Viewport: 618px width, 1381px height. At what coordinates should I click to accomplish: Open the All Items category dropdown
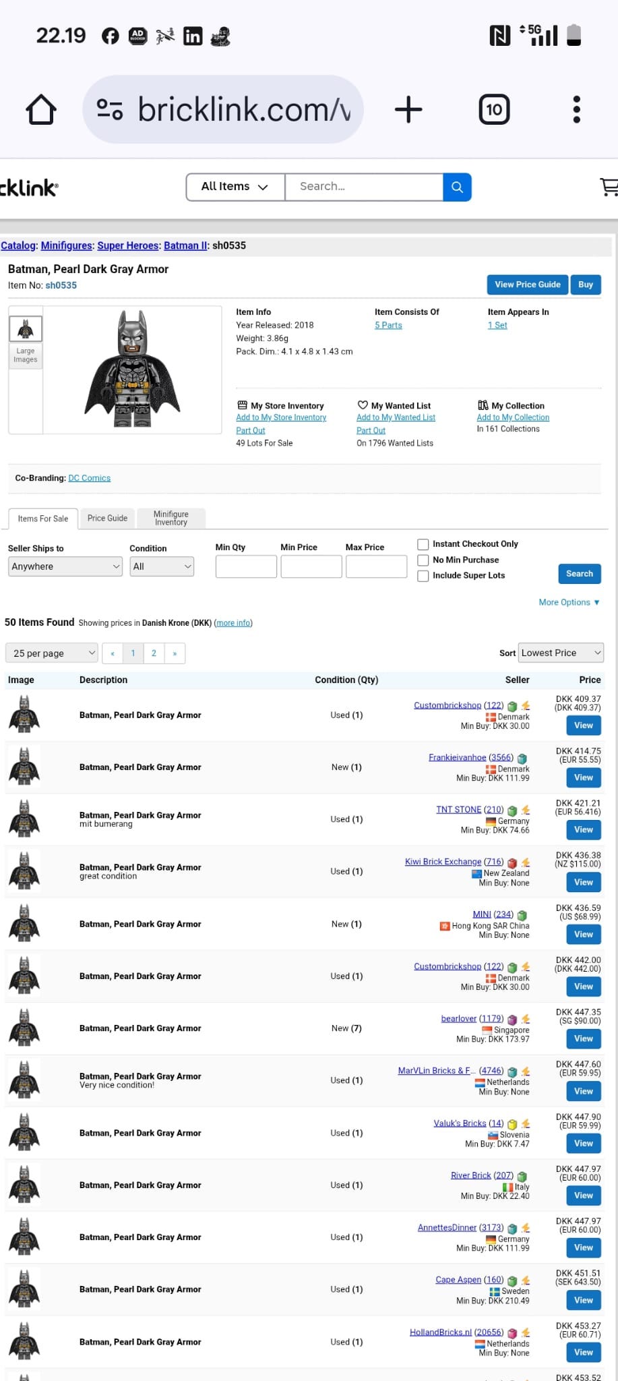coord(235,187)
